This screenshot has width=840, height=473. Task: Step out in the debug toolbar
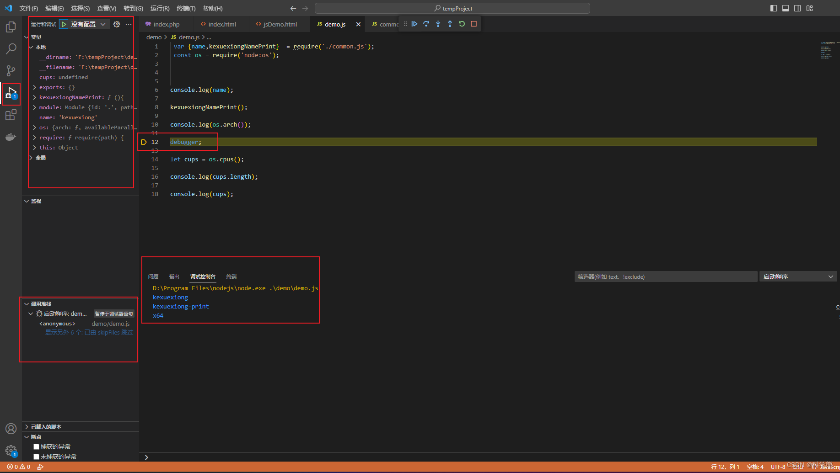(x=450, y=24)
